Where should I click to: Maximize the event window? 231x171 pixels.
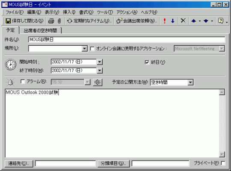pyautogui.click(x=219, y=5)
